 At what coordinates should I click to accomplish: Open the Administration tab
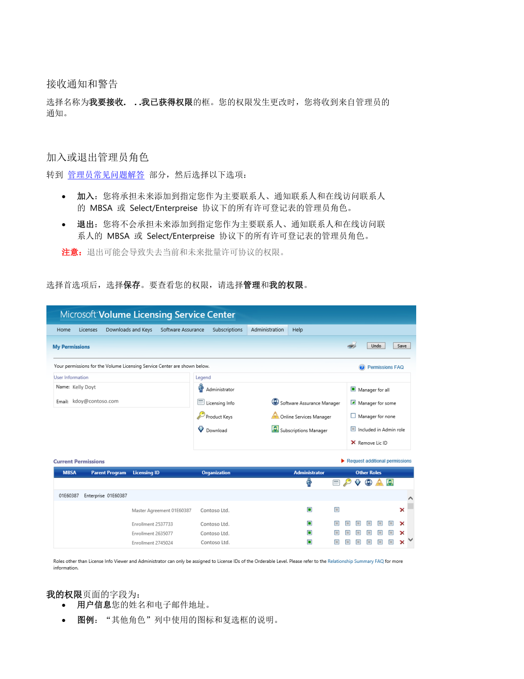[267, 330]
